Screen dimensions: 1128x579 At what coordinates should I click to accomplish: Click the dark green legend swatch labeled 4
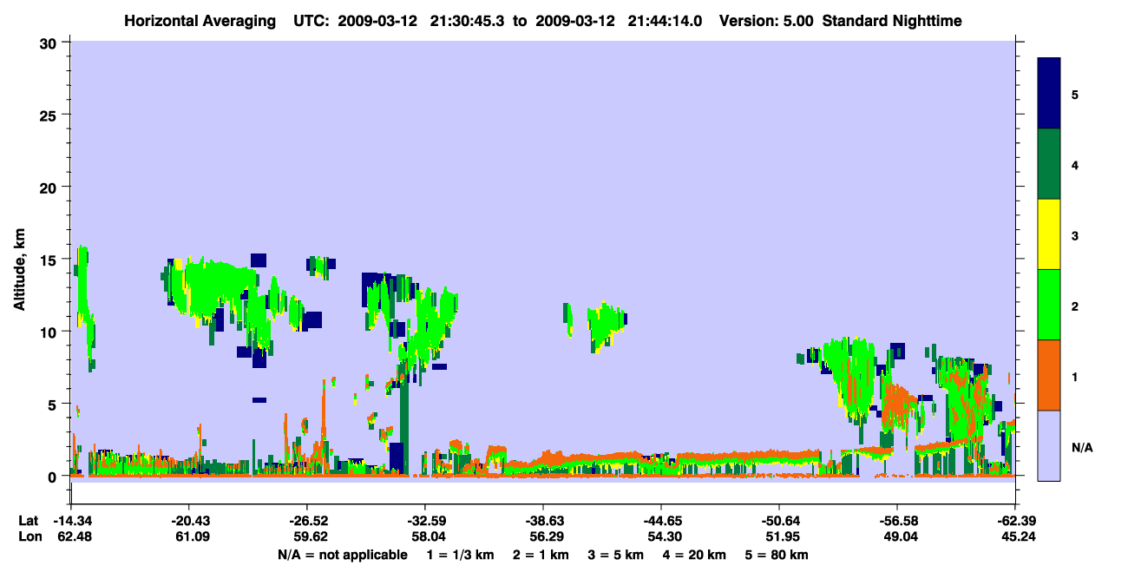pos(1049,164)
